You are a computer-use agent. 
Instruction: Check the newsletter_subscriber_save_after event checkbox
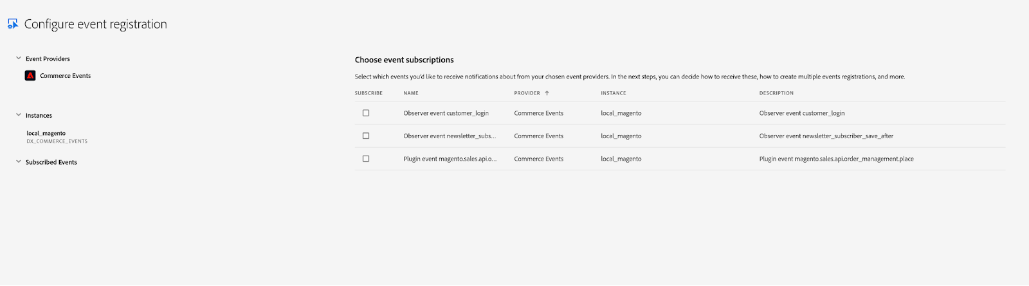coord(366,136)
